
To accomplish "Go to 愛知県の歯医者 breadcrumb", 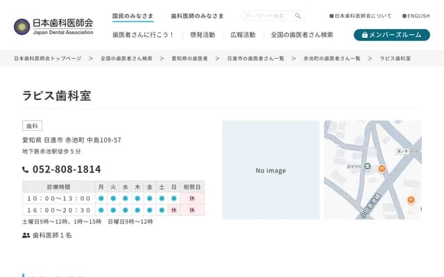I will pyautogui.click(x=189, y=59).
